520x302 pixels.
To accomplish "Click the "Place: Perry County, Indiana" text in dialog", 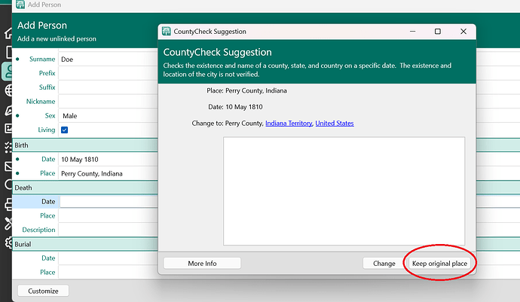I will pyautogui.click(x=246, y=90).
